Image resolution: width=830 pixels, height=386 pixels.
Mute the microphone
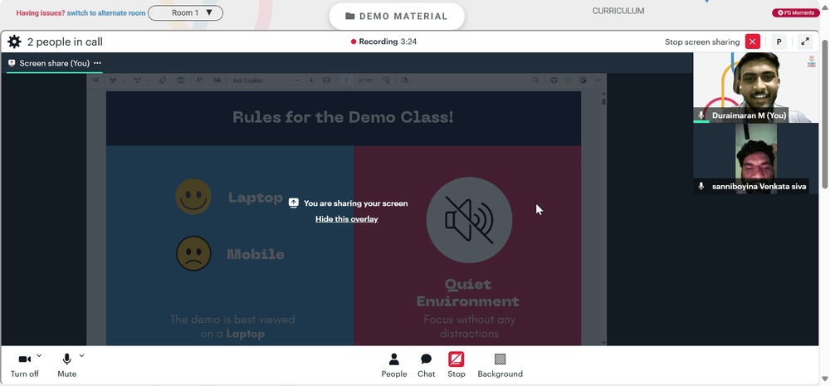point(66,364)
